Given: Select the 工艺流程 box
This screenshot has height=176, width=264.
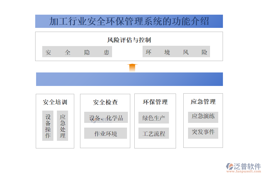Looking at the screenshot, I should pos(154,134).
